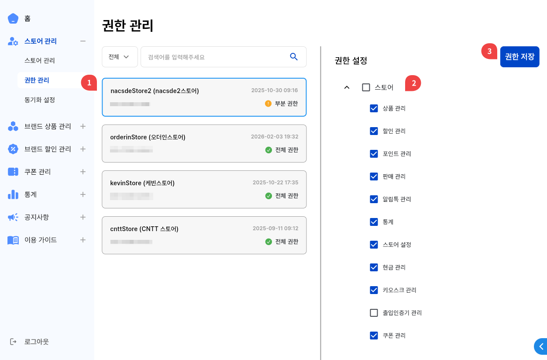Click the home icon in sidebar
The image size is (547, 360).
(x=13, y=18)
